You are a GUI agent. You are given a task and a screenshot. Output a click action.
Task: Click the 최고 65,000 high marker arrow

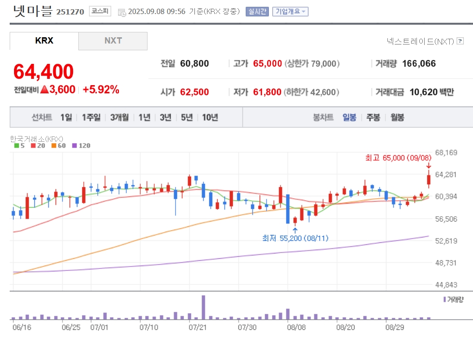(429, 166)
